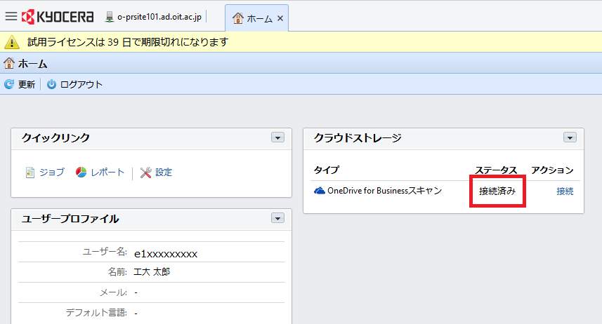Collapse the クイックリンク panel using its arrow

point(277,138)
